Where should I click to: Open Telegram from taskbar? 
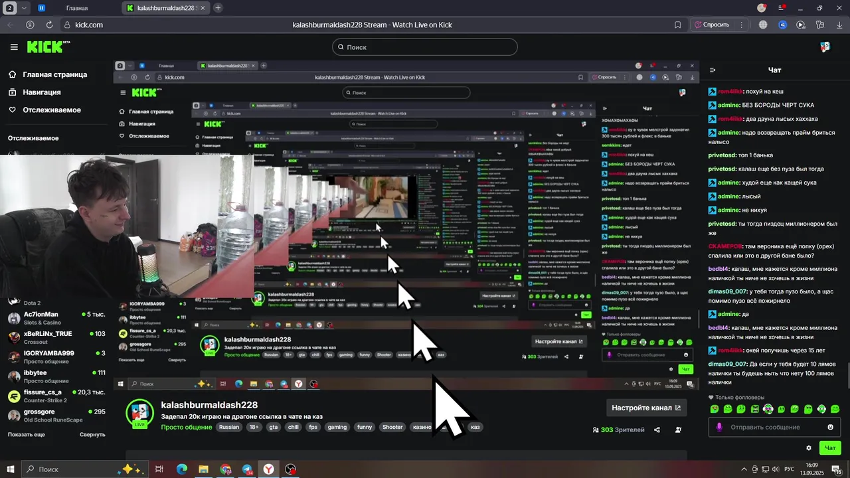pos(247,469)
